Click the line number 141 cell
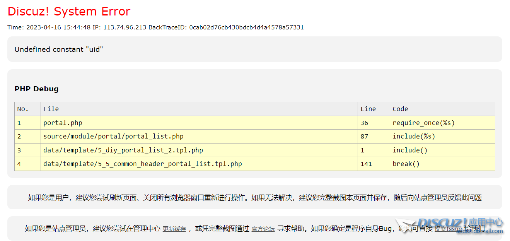Image resolution: width=510 pixels, height=241 pixels. click(366, 164)
